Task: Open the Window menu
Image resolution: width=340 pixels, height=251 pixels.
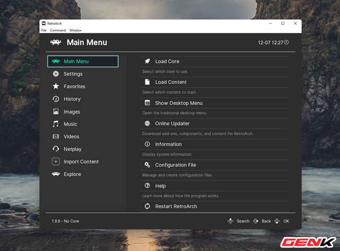Action: (x=75, y=30)
